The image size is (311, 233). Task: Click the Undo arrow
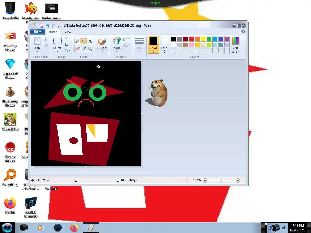tap(48, 26)
